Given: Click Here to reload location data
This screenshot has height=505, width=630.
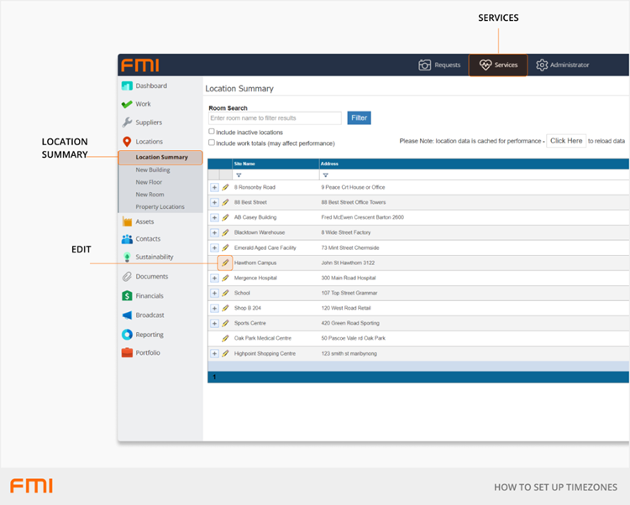Looking at the screenshot, I should (565, 141).
